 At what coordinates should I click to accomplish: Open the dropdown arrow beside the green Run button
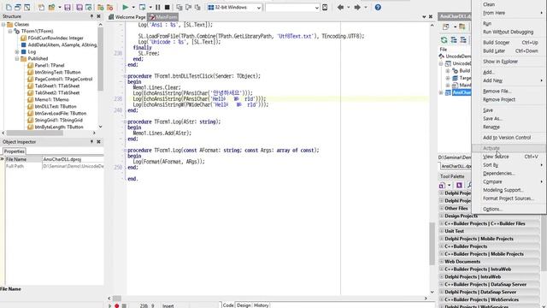tap(133, 8)
